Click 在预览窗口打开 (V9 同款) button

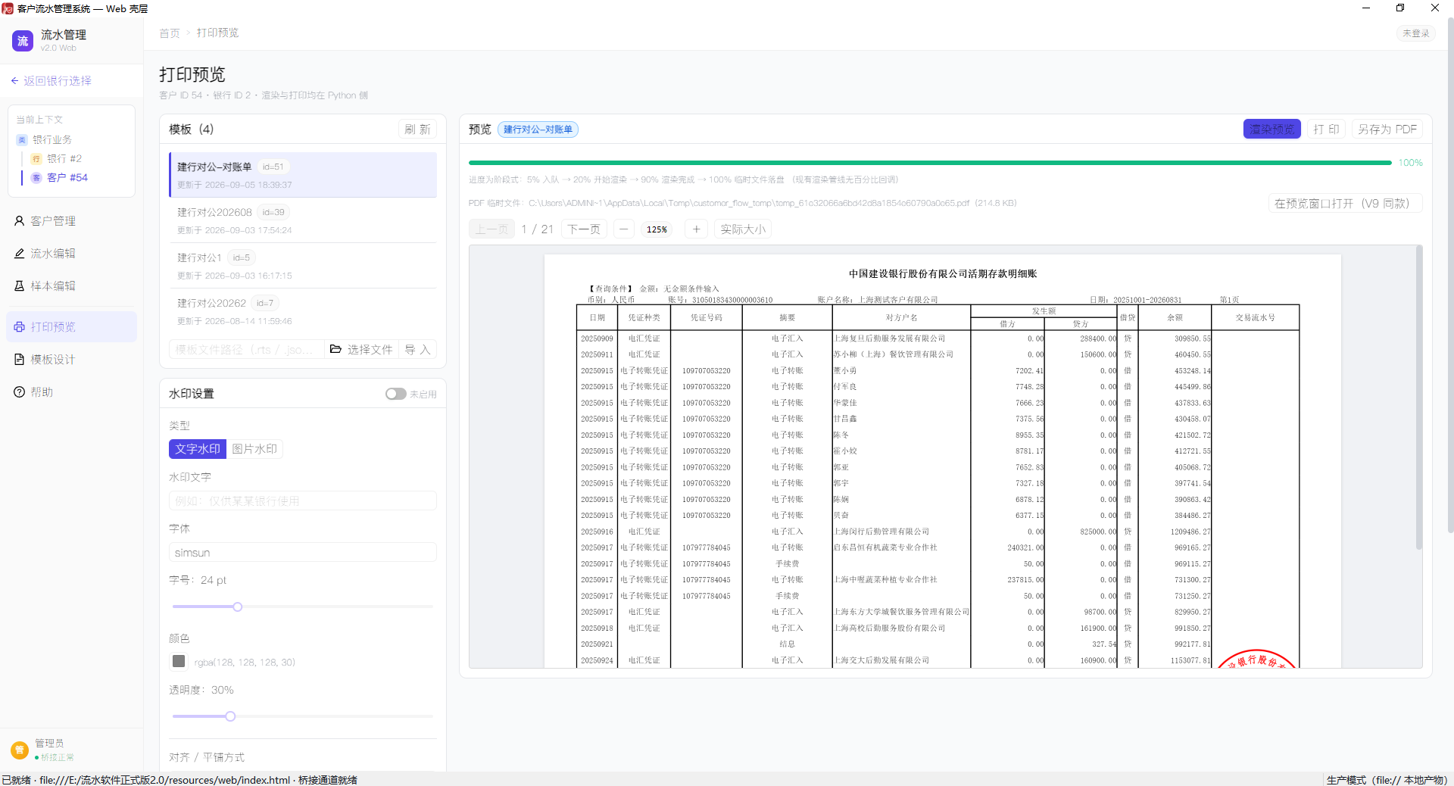coord(1345,204)
